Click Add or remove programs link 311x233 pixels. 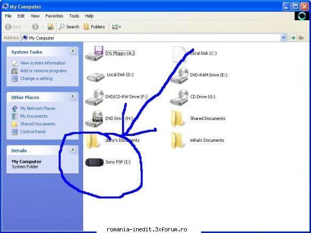point(43,71)
